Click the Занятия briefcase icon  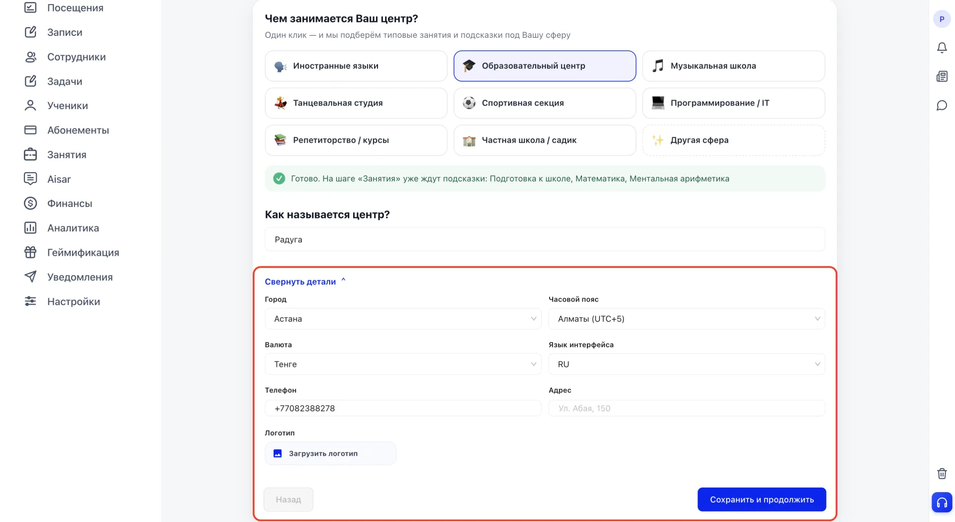pos(30,155)
